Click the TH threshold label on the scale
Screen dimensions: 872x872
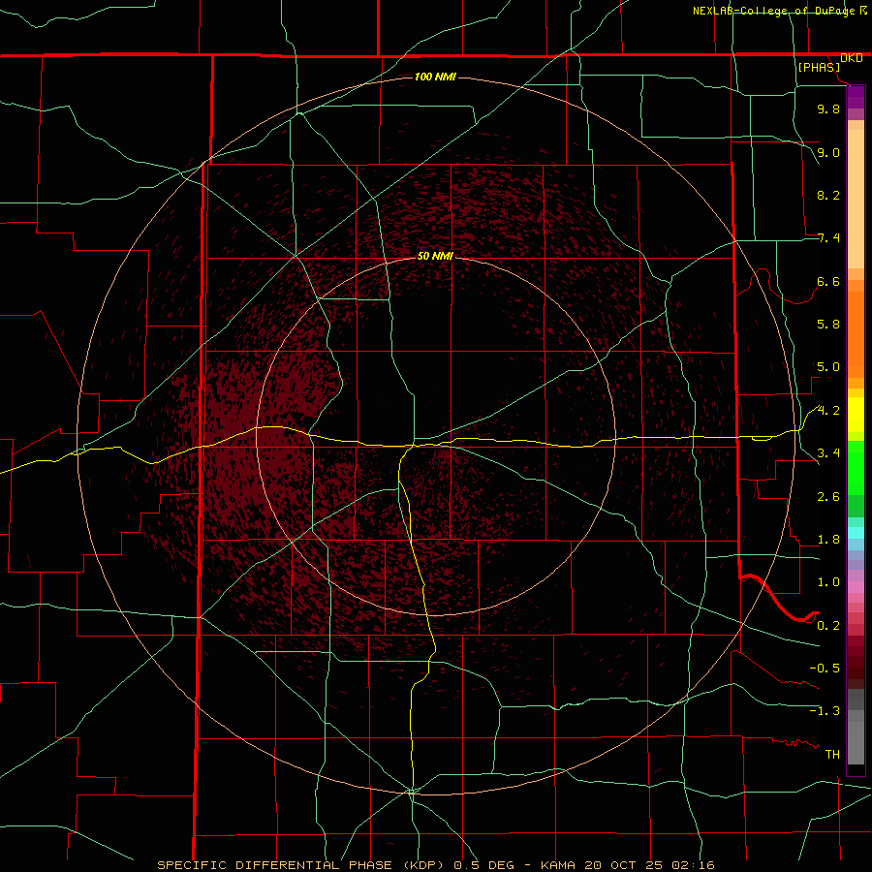click(832, 754)
